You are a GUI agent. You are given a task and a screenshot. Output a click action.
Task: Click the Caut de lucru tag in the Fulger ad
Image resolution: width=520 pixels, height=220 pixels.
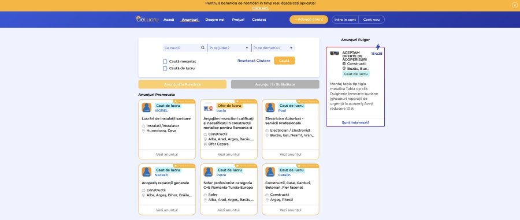tap(356, 74)
